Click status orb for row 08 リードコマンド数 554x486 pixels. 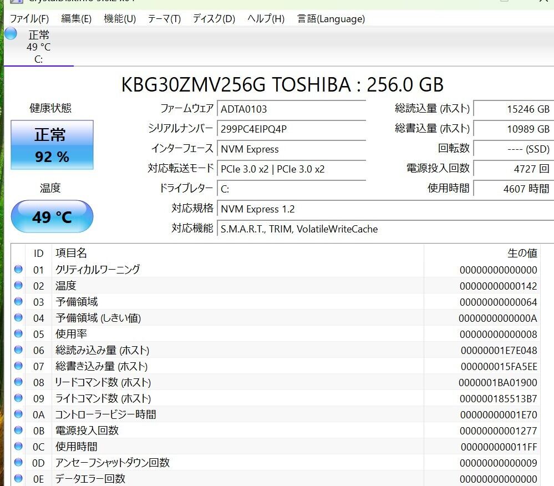tap(18, 382)
